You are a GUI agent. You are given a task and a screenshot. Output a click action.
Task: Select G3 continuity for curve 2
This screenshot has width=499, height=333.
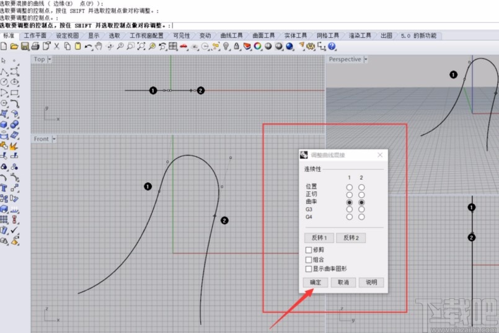point(361,209)
